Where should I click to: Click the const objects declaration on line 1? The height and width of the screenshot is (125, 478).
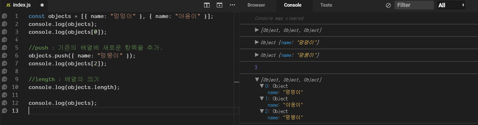[121, 16]
